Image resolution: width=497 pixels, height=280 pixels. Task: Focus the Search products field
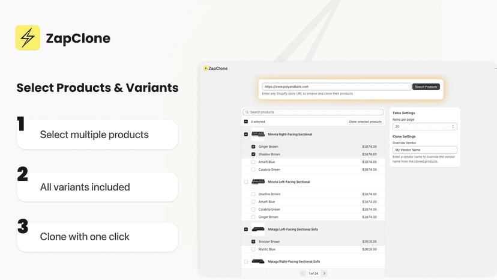[x=313, y=112]
